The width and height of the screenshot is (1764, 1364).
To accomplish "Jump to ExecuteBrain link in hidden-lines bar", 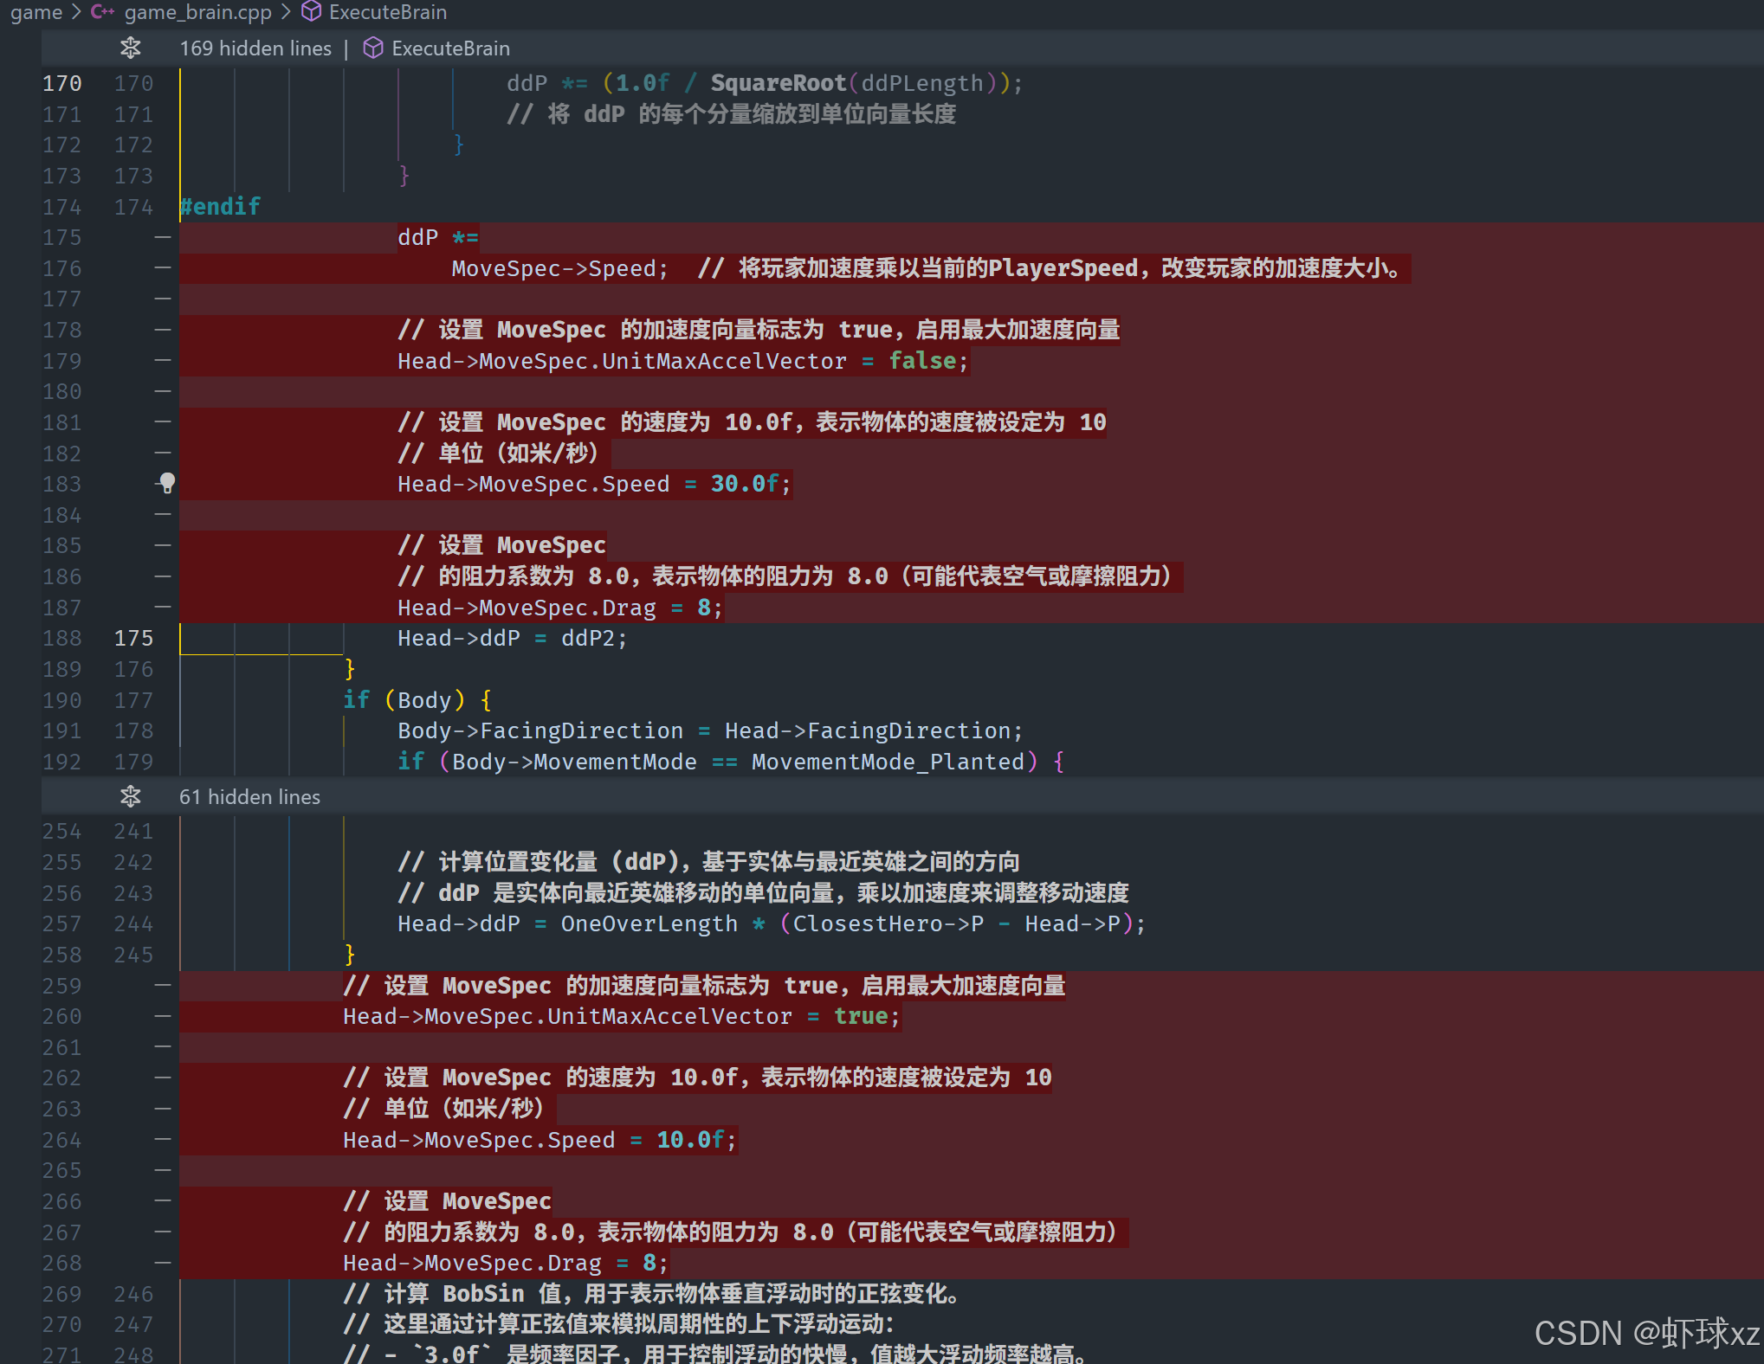I will [x=450, y=48].
